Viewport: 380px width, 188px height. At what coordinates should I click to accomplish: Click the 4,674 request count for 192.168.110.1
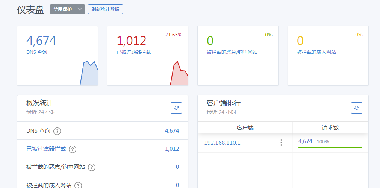(305, 141)
